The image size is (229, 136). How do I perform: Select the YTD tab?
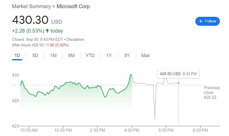click(90, 56)
